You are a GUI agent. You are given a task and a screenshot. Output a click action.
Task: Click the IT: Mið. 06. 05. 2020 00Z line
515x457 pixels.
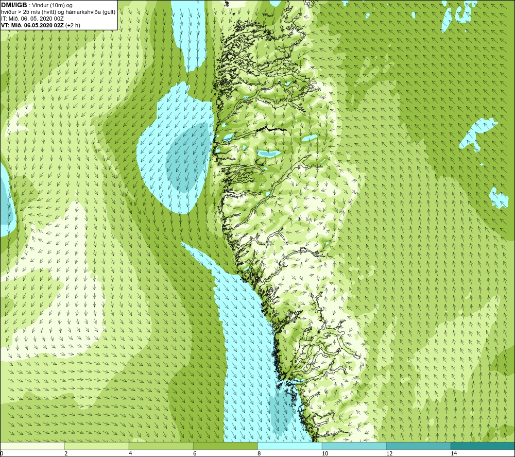coord(32,19)
